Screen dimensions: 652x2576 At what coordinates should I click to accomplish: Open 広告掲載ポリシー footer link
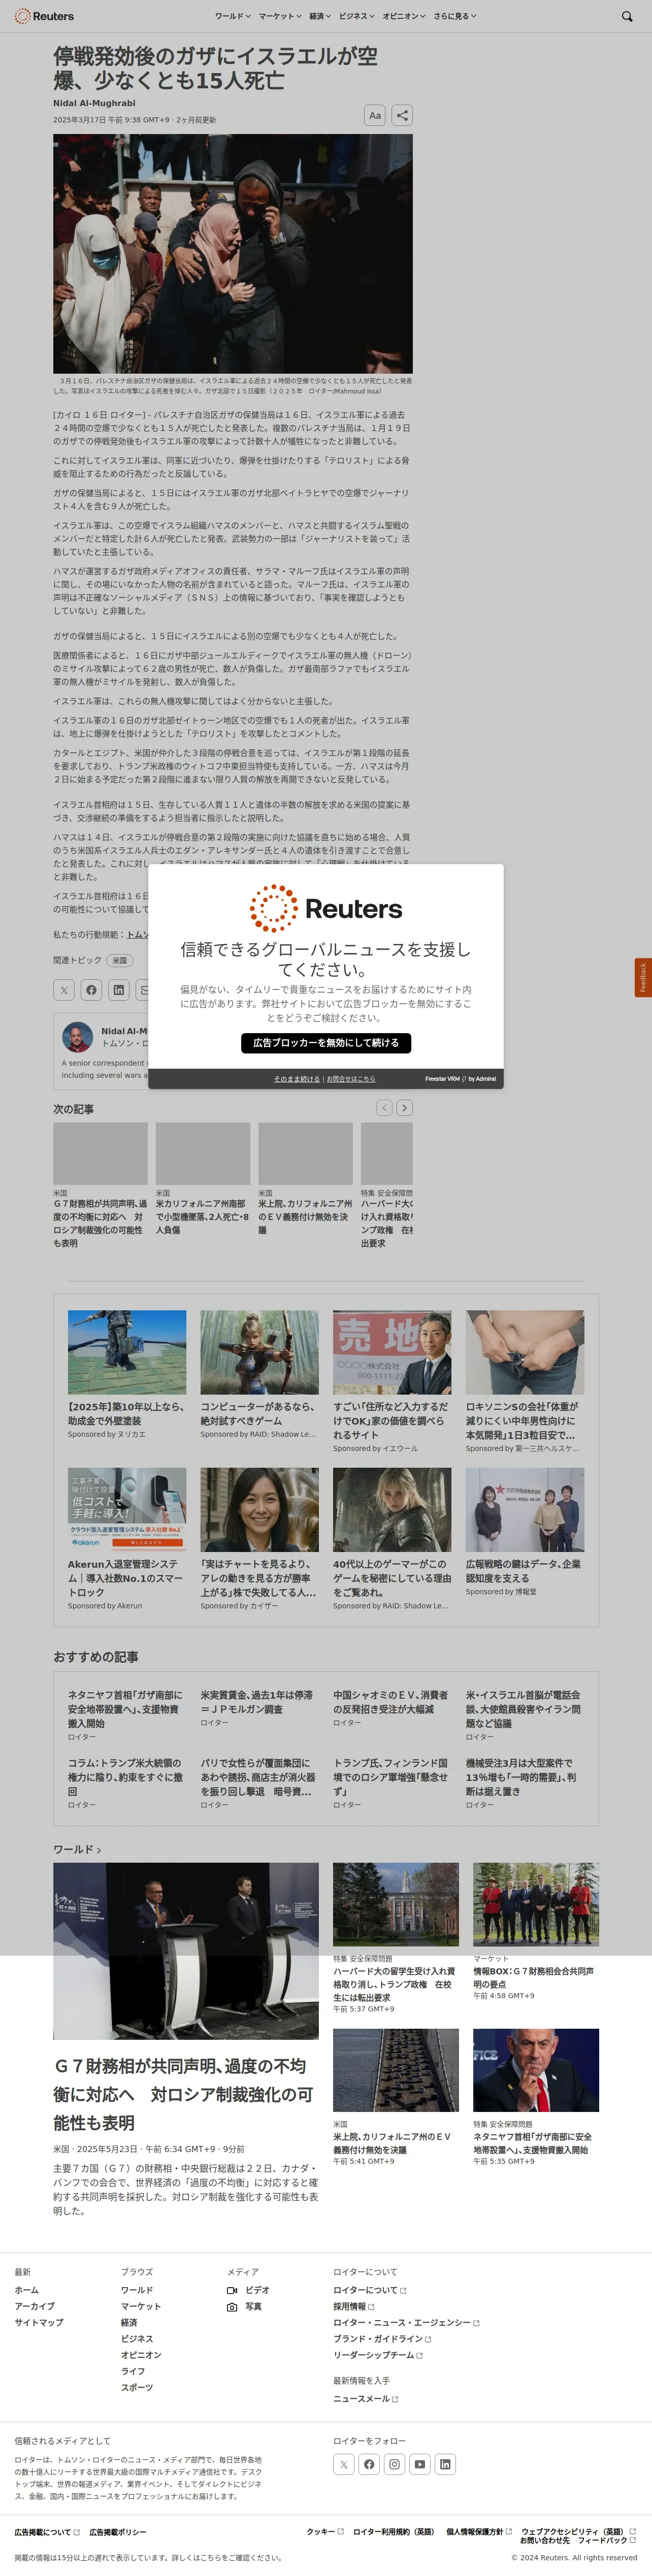(118, 2532)
